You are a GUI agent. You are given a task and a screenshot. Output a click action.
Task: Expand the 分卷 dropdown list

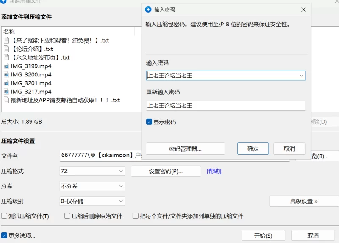121,186
